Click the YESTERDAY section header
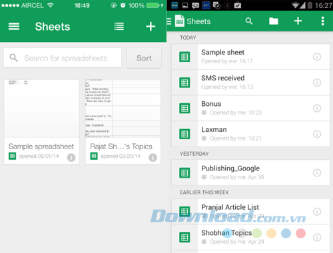This screenshot has height=253, width=333. click(x=194, y=154)
